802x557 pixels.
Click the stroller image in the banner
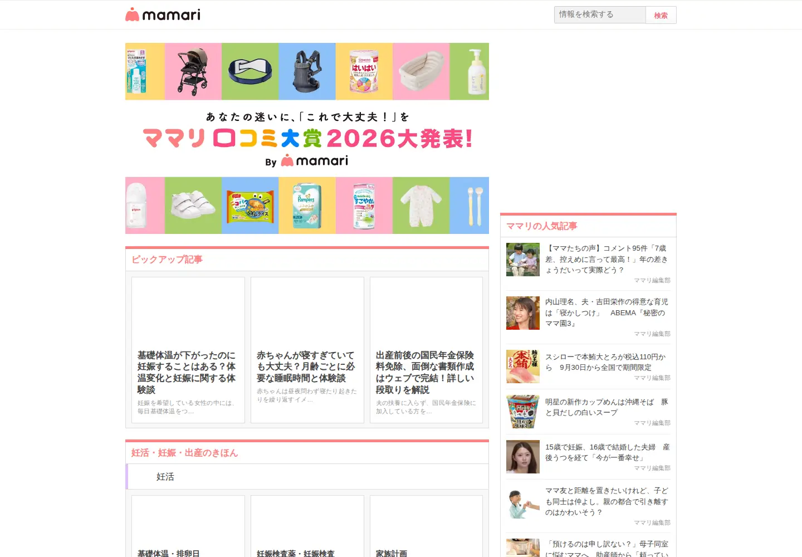pos(193,71)
